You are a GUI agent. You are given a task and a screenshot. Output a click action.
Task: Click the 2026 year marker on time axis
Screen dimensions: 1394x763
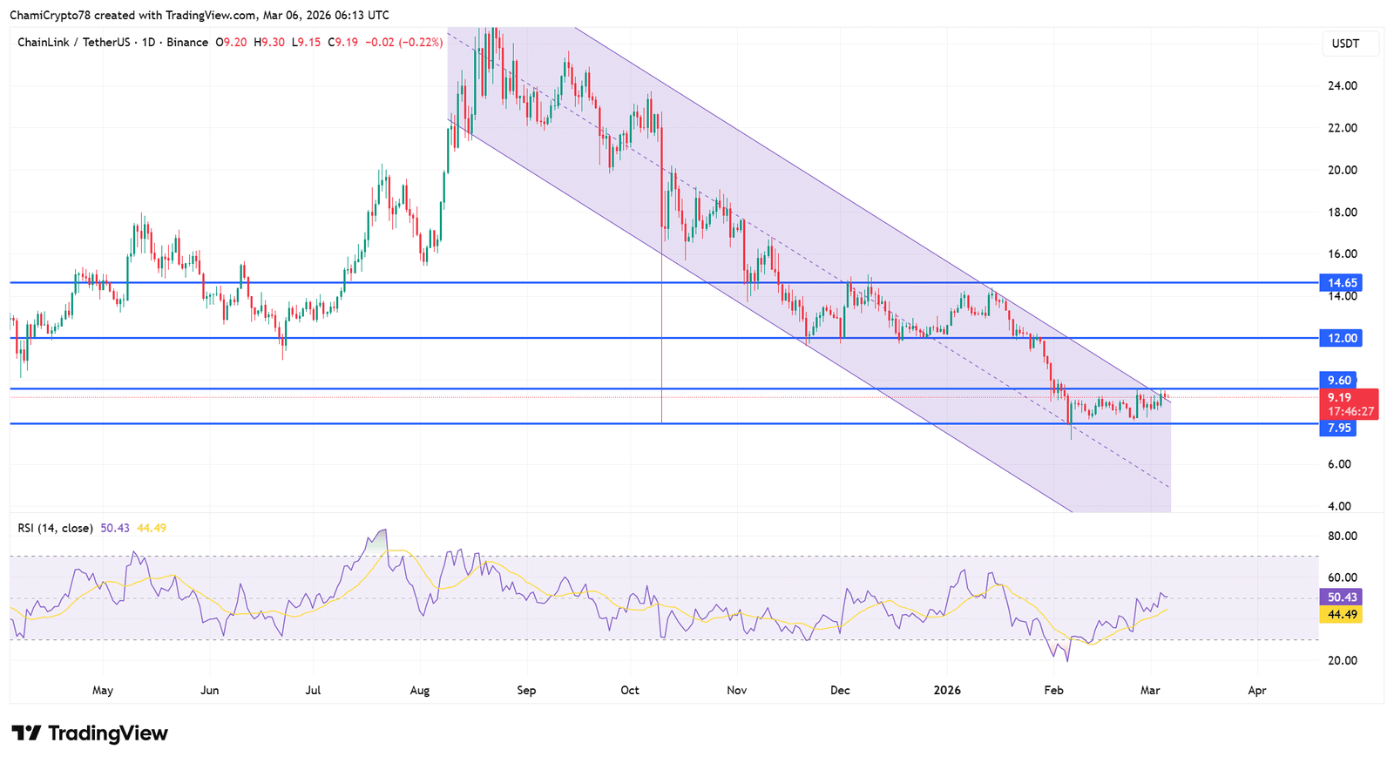(x=947, y=690)
